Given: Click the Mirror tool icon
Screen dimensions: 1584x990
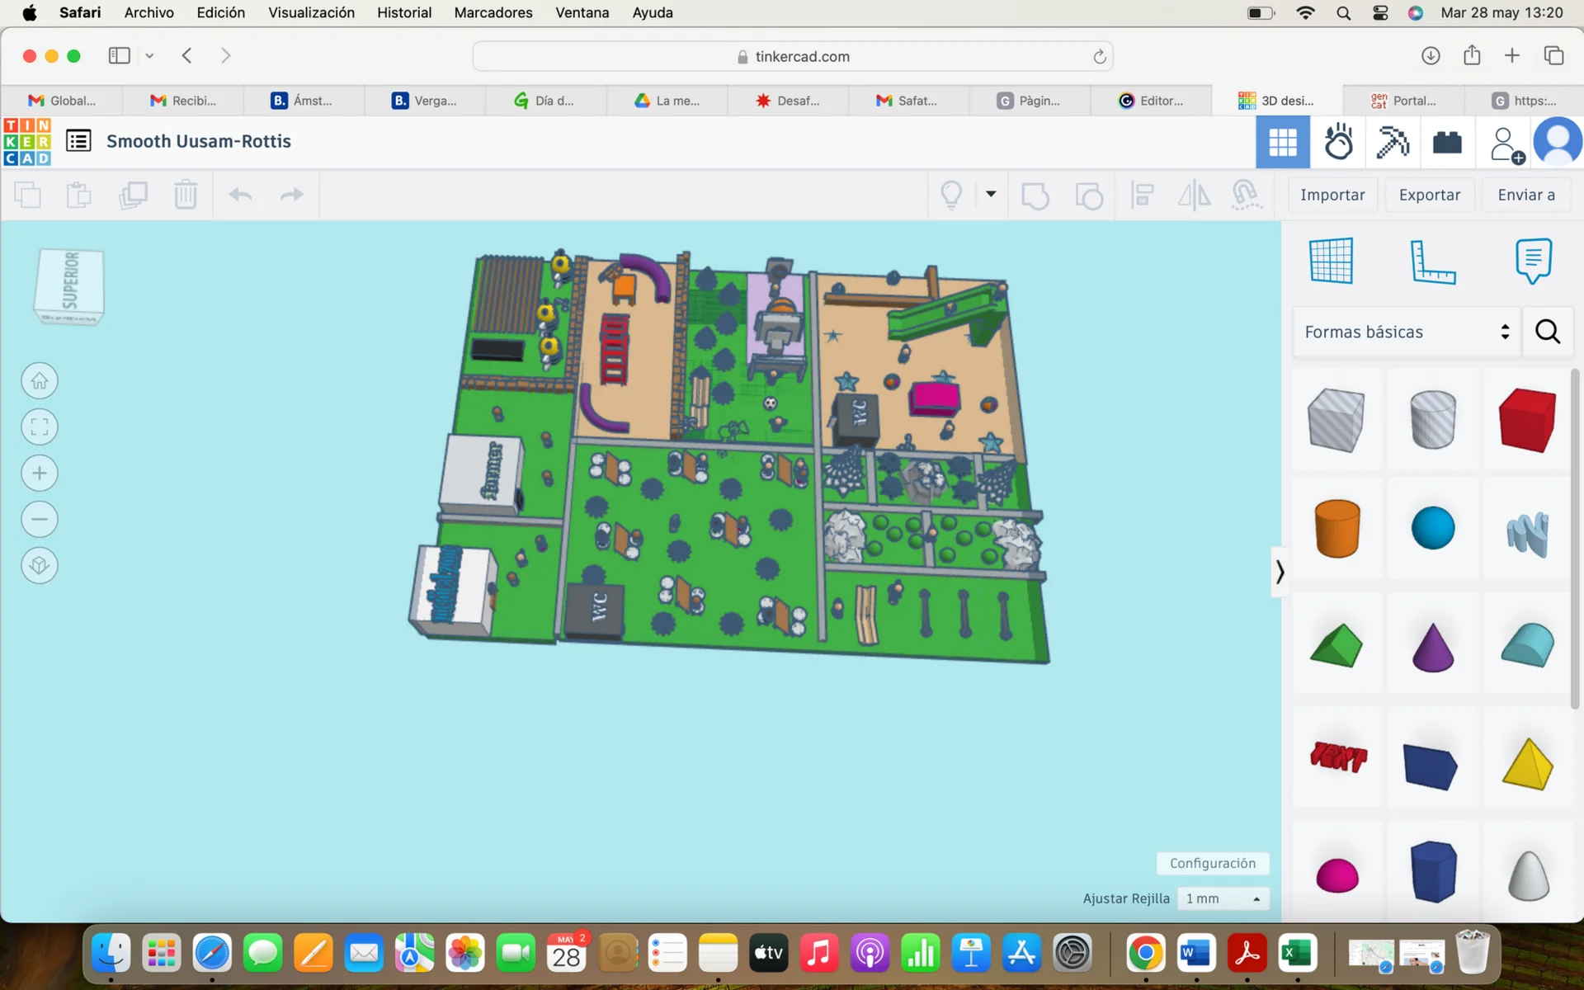Looking at the screenshot, I should point(1193,196).
